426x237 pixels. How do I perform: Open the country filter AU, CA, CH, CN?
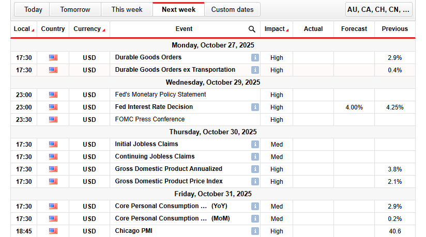pyautogui.click(x=379, y=9)
